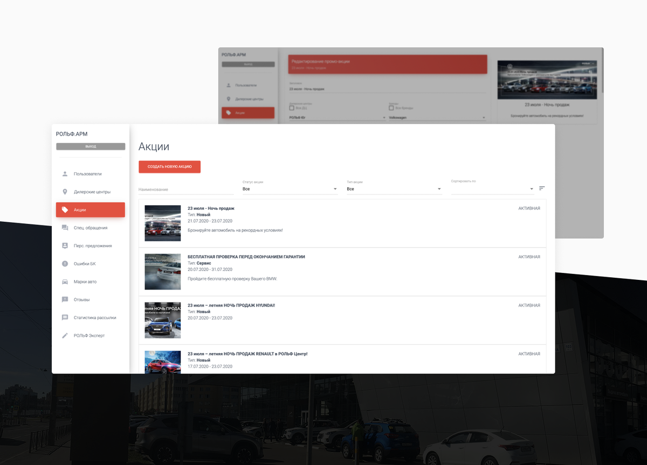Click the tag icon of the highlighted Акции item in front window

click(65, 210)
